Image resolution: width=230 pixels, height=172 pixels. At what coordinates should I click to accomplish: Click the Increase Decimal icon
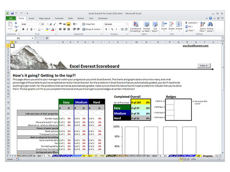(122, 29)
